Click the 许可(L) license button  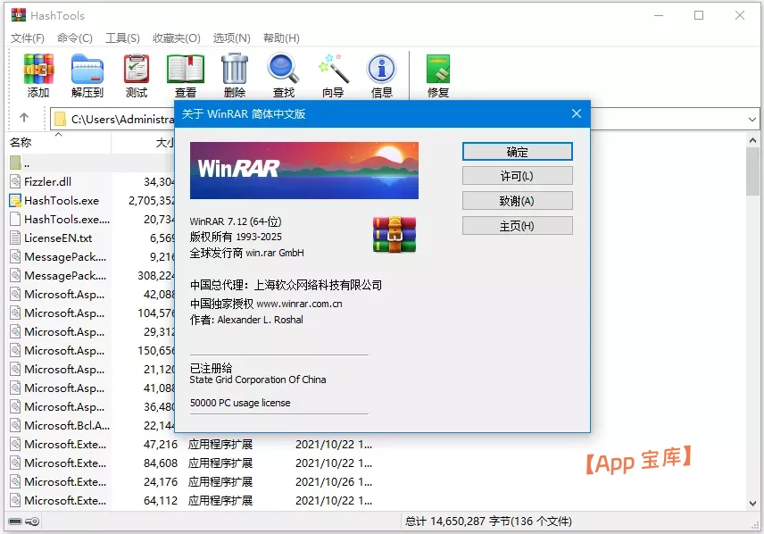coord(517,175)
